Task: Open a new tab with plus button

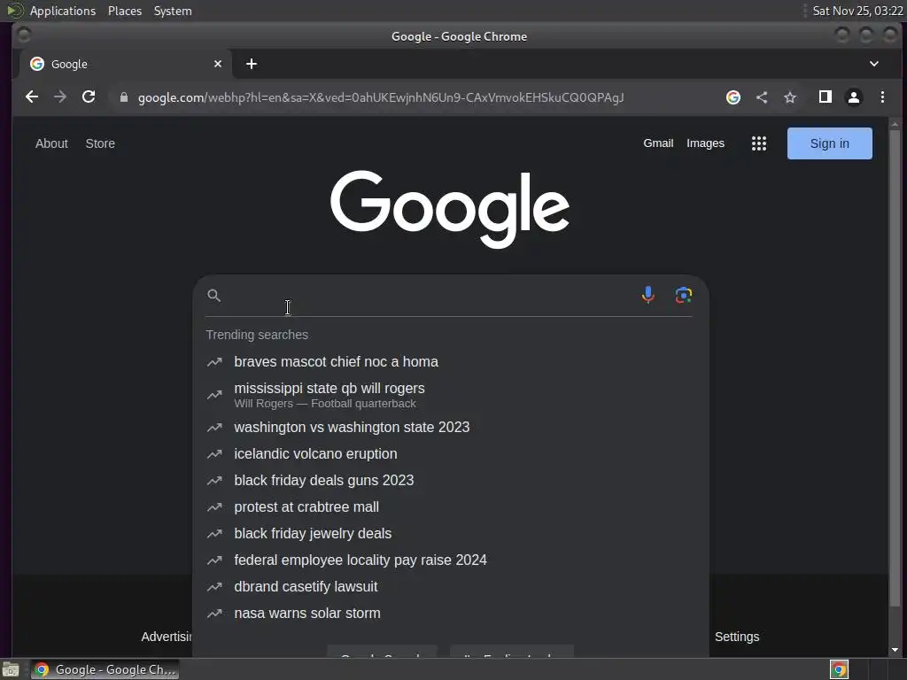Action: [251, 64]
